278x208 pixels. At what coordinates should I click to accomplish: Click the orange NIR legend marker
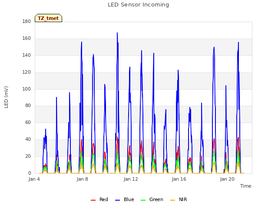click(x=173, y=200)
